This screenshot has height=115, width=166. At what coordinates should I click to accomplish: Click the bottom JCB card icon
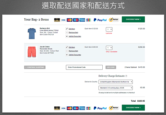point(89,108)
